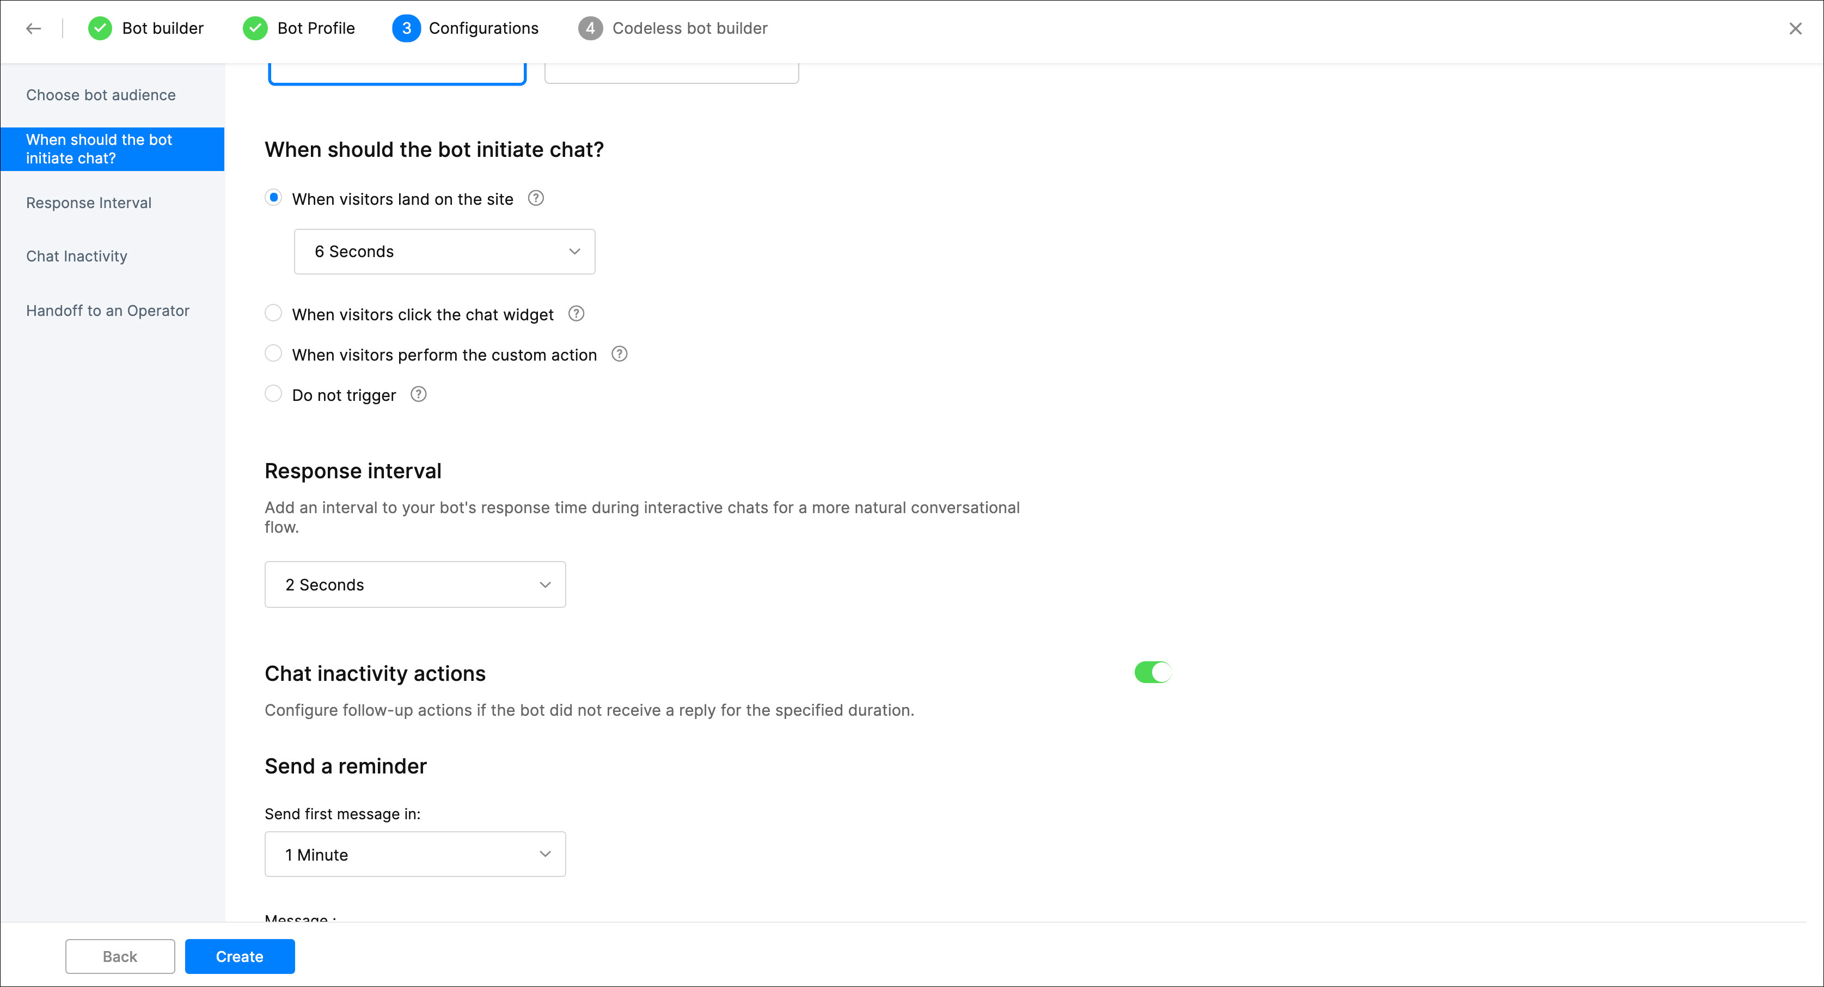The image size is (1824, 987).
Task: Select When visitors click the chat widget
Action: 273,313
